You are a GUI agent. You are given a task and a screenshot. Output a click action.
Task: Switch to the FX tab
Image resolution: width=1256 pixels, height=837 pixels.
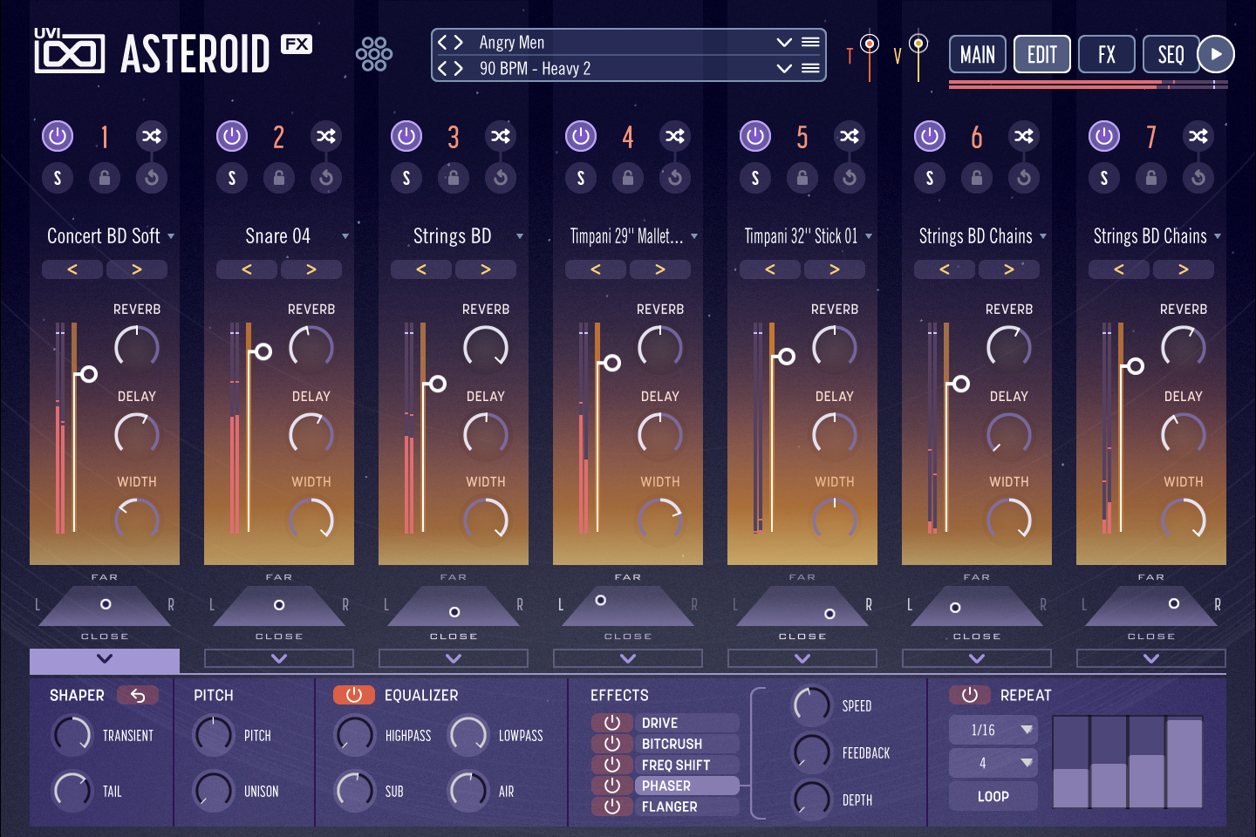click(1107, 54)
